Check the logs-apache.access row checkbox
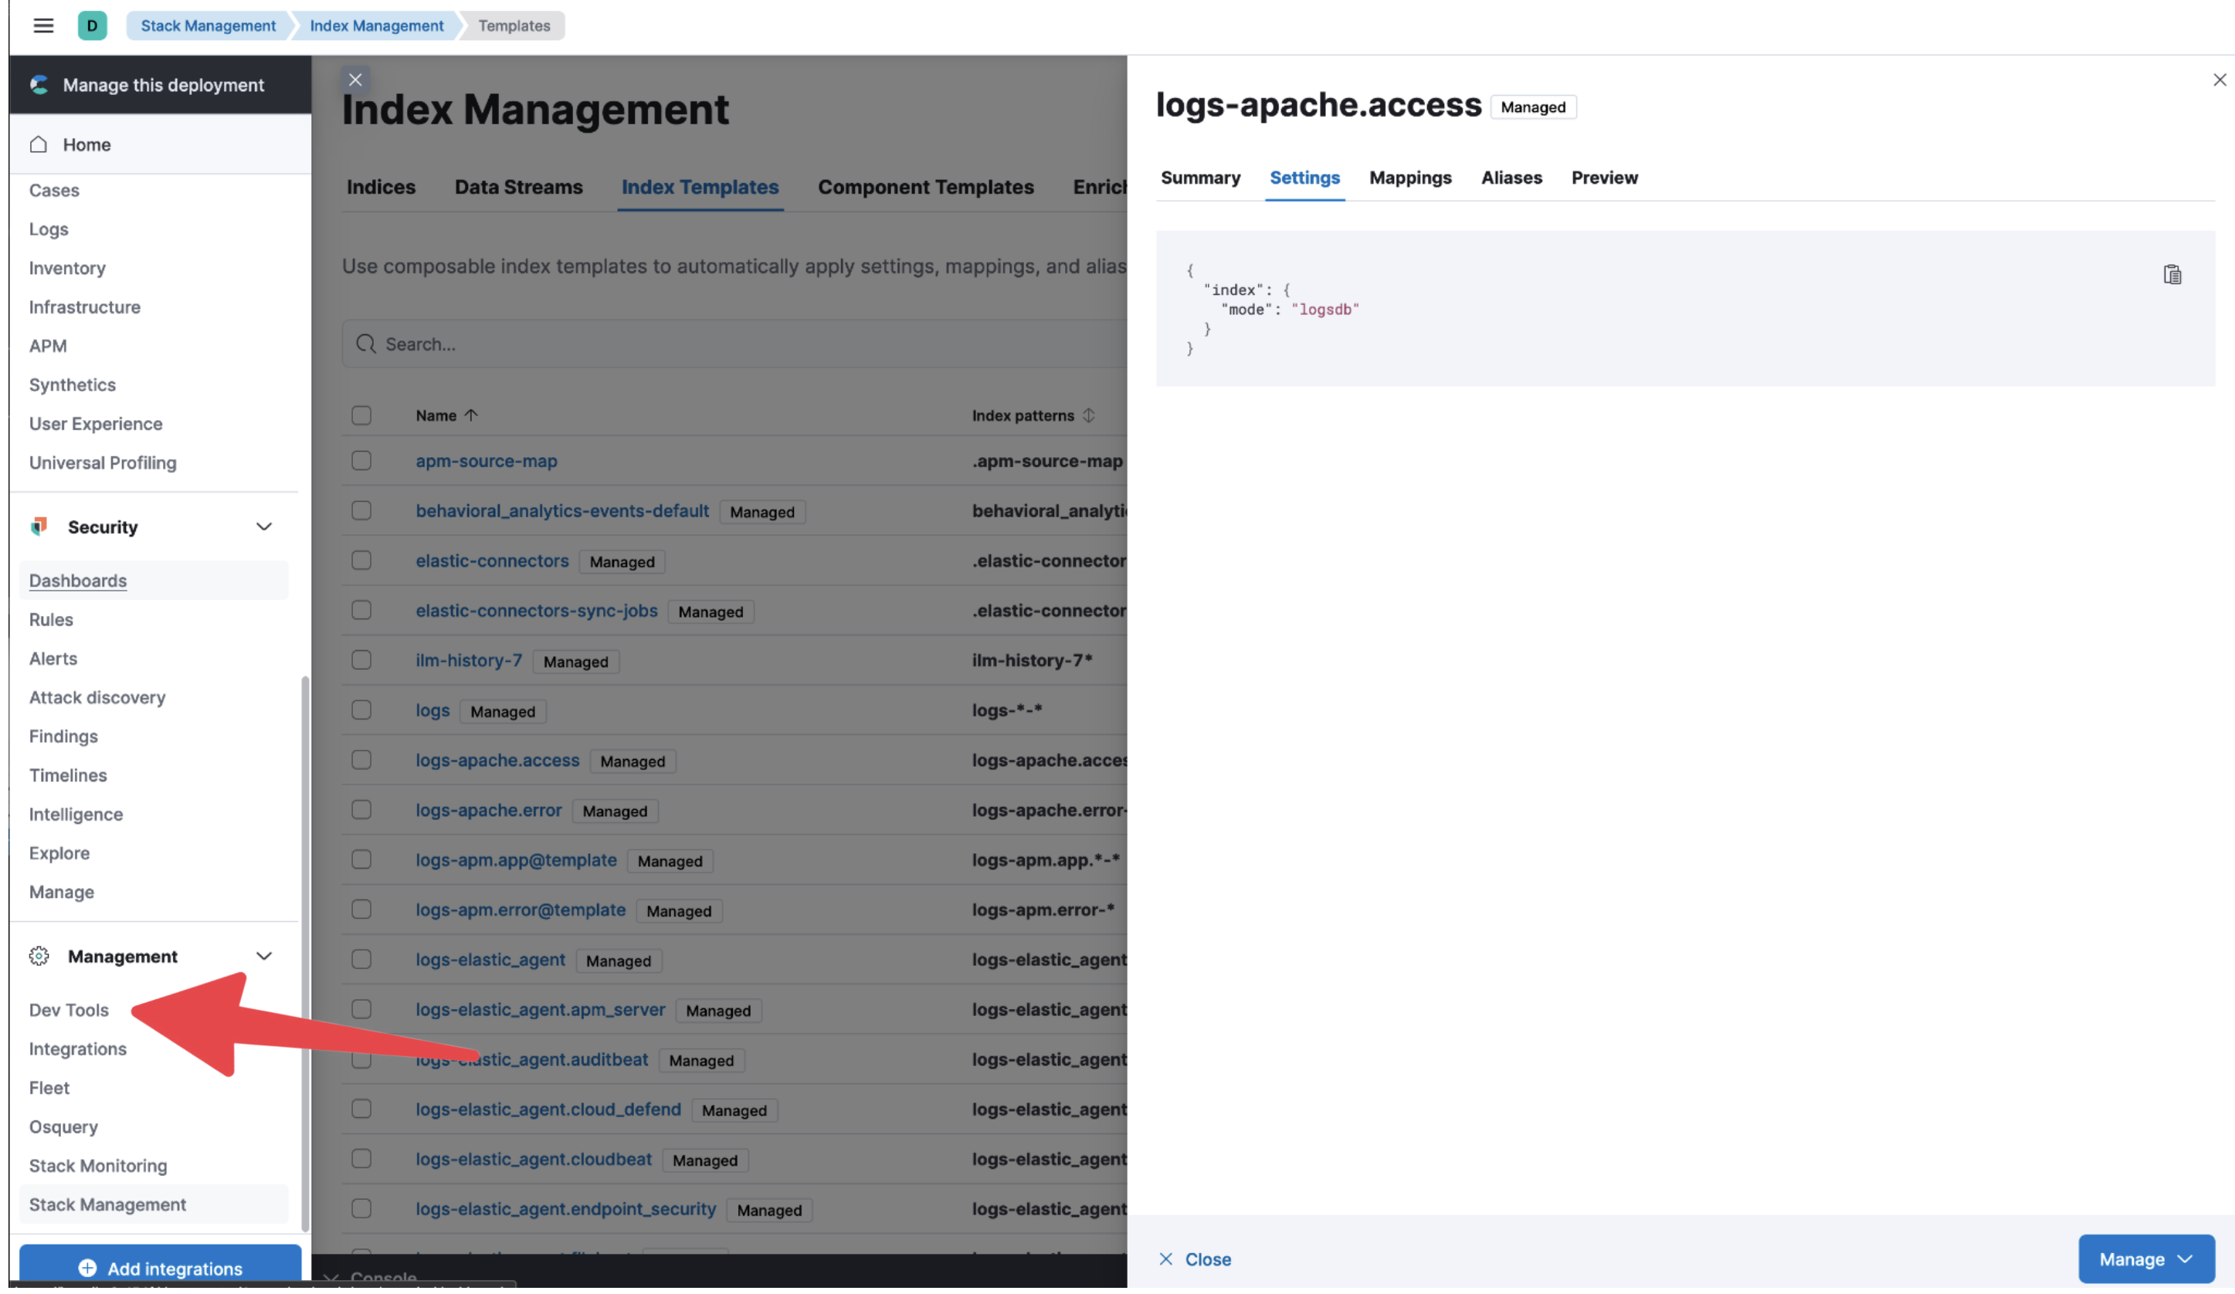Viewport: 2235px width, 1294px height. pyautogui.click(x=361, y=759)
